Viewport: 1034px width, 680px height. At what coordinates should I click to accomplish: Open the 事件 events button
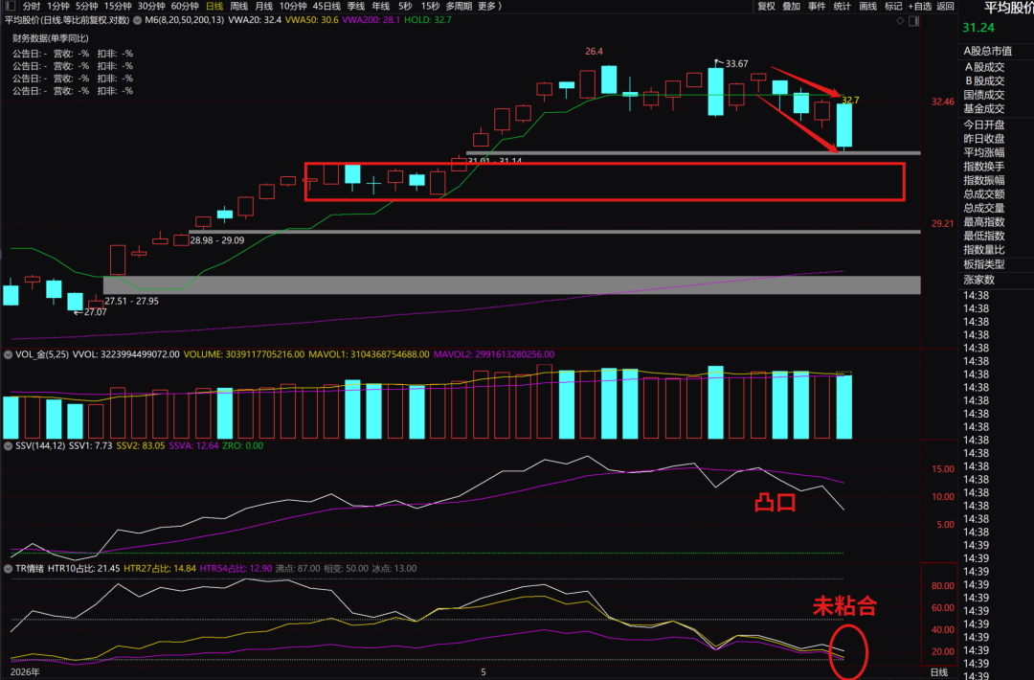[x=817, y=6]
